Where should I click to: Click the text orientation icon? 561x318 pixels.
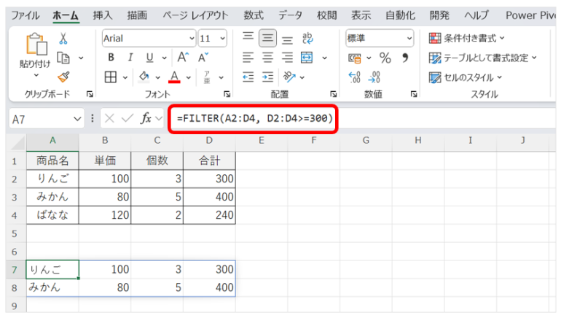coord(289,77)
